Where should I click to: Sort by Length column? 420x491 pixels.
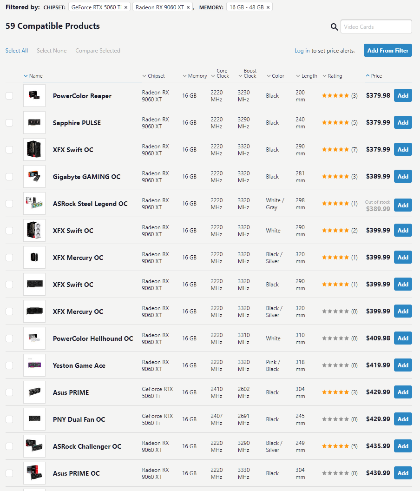click(306, 76)
